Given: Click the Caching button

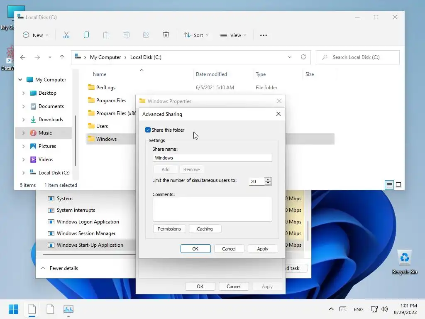Looking at the screenshot, I should pyautogui.click(x=205, y=229).
